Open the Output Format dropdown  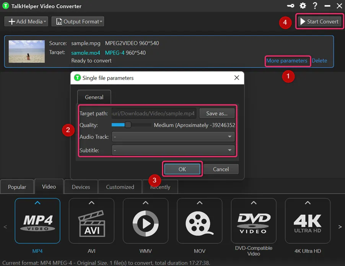click(78, 21)
